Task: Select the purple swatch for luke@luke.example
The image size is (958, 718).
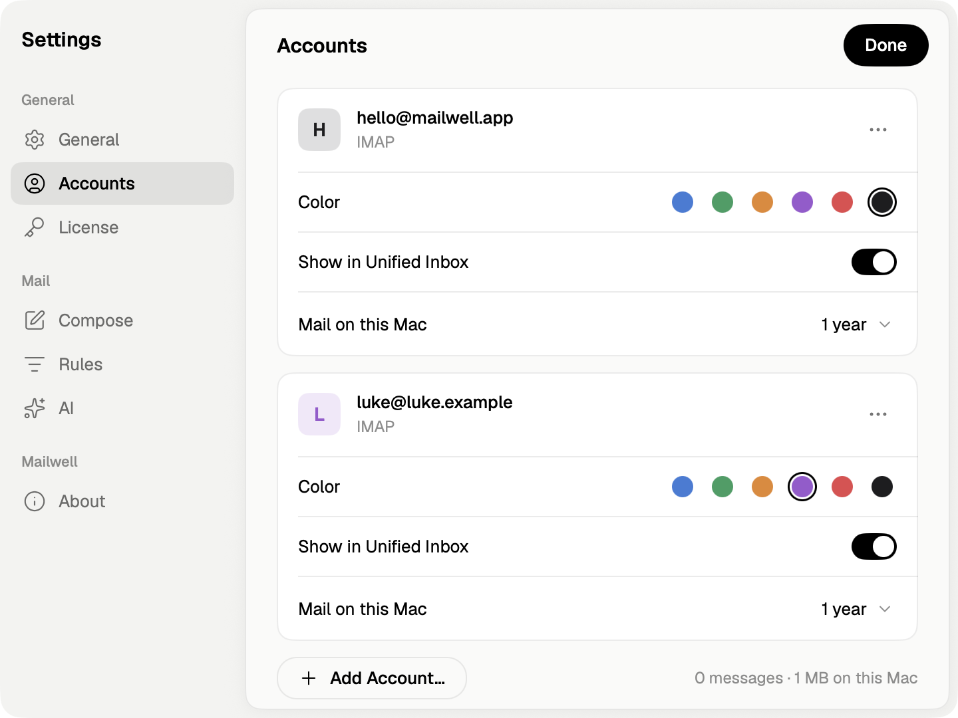Action: coord(802,487)
